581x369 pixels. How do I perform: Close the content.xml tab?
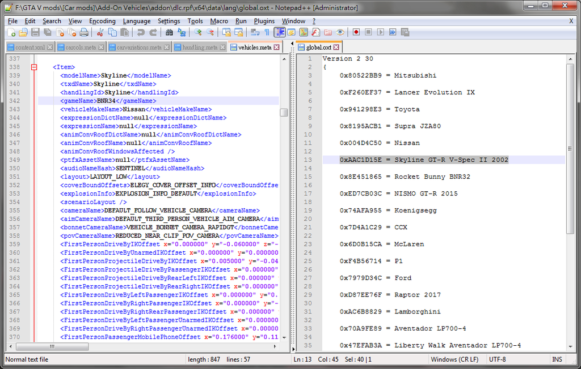point(50,48)
